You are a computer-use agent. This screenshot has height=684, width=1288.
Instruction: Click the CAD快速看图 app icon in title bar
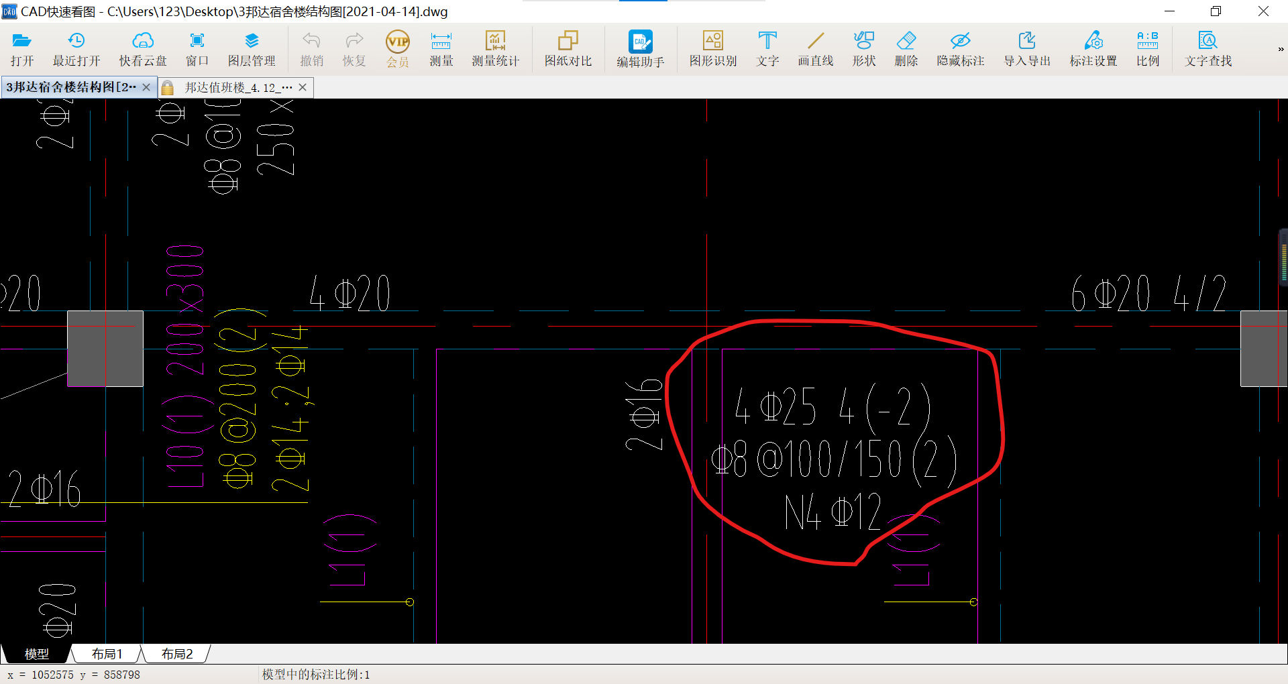[9, 11]
